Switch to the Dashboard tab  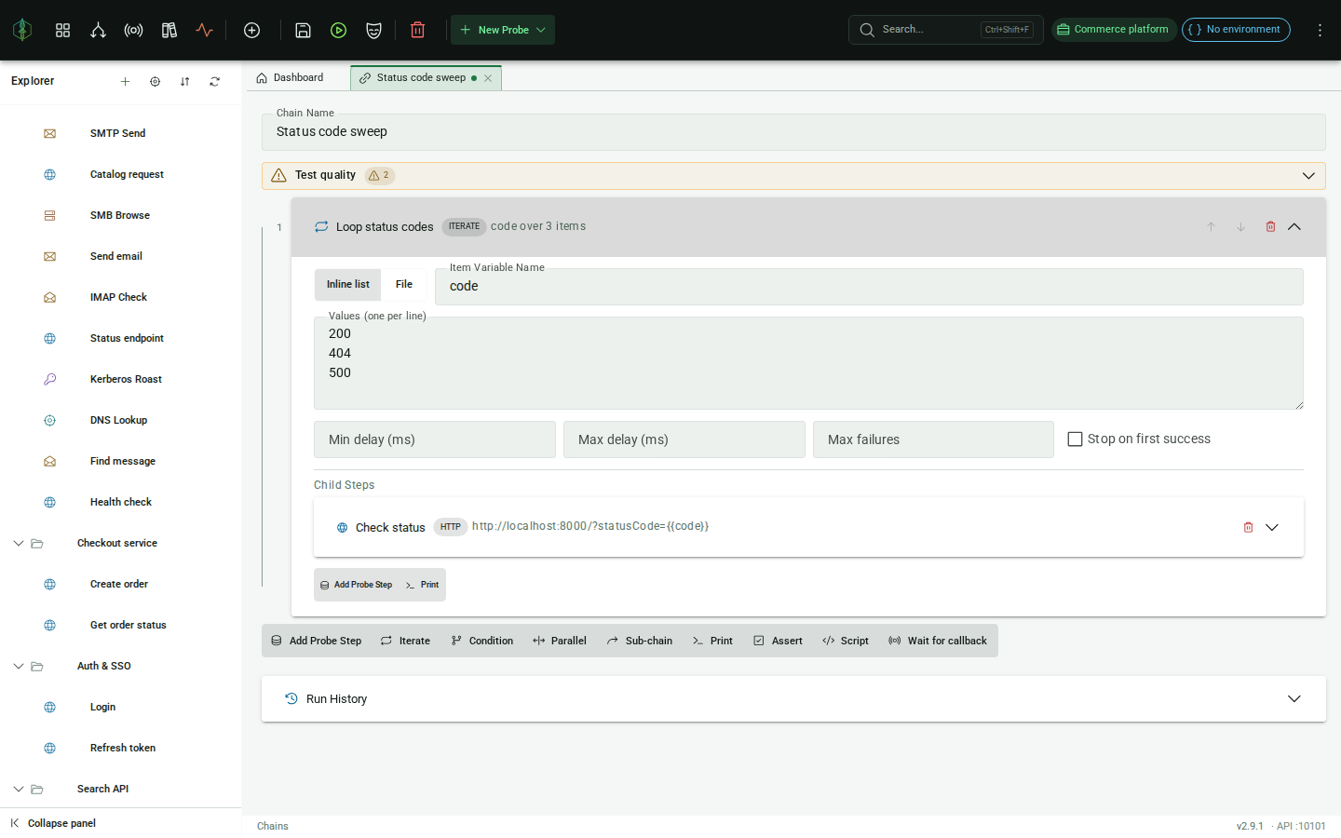click(x=291, y=78)
